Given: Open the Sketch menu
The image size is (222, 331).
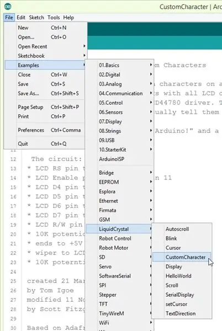Looking at the screenshot, I should (36, 18).
